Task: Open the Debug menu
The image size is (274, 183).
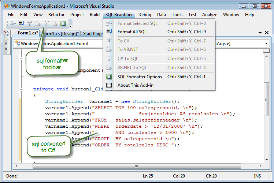Action: pos(145,15)
